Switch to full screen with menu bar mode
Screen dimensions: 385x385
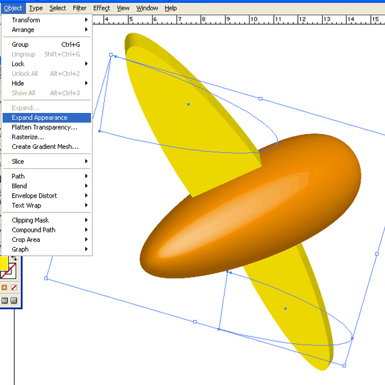click(x=4, y=300)
